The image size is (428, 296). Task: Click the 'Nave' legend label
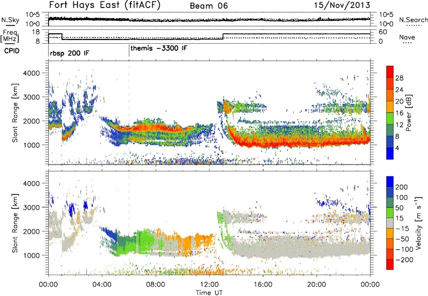pyautogui.click(x=407, y=37)
